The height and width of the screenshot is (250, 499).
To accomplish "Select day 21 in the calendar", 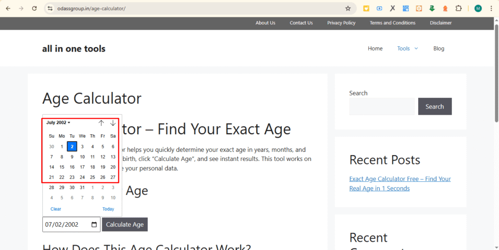I will (x=52, y=177).
